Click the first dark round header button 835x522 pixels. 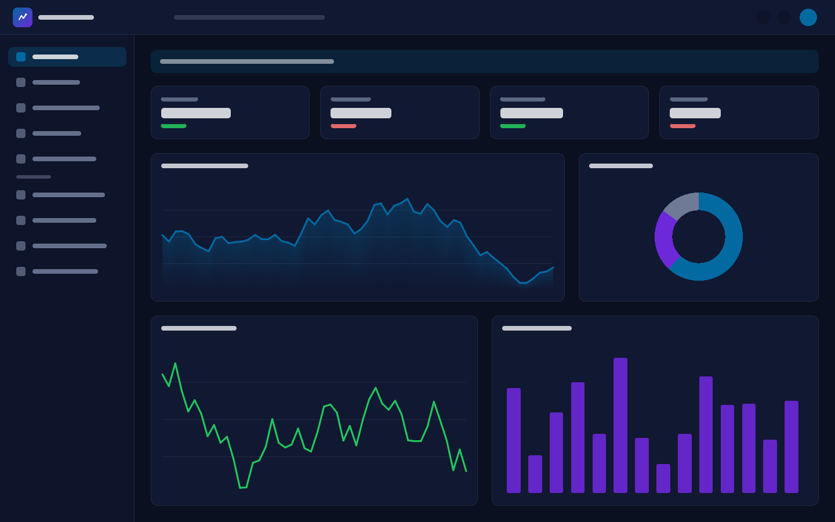763,17
